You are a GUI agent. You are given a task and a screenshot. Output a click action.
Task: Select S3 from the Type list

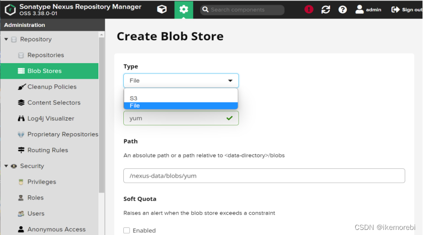[181, 98]
